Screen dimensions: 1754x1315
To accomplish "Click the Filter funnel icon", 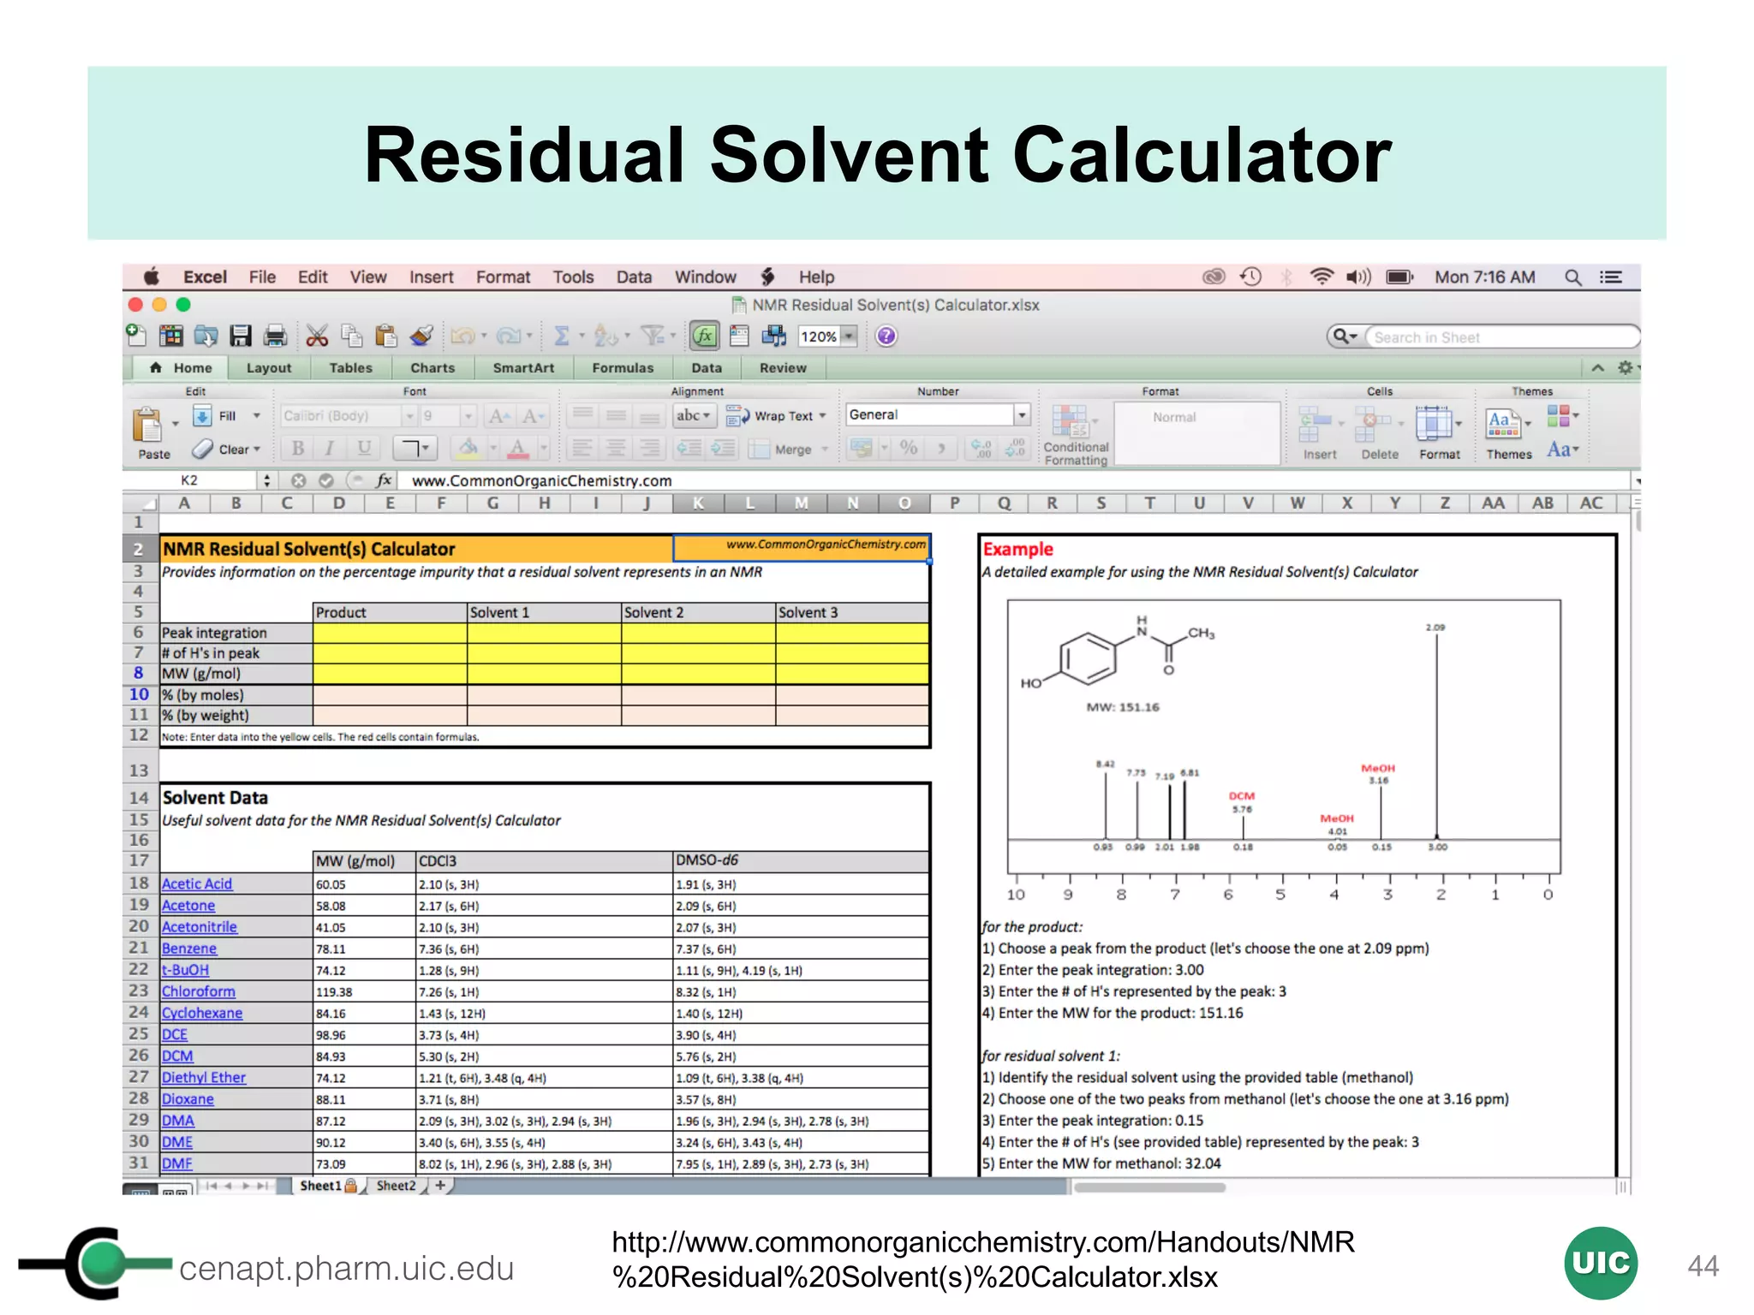I will (x=653, y=336).
